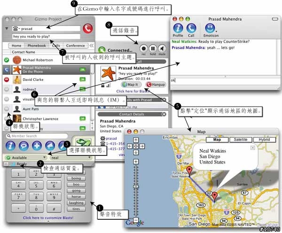Viewport: 282px width, 233px height.
Task: Click the call subject field hey you ready
Action: pyautogui.click(x=46, y=36)
